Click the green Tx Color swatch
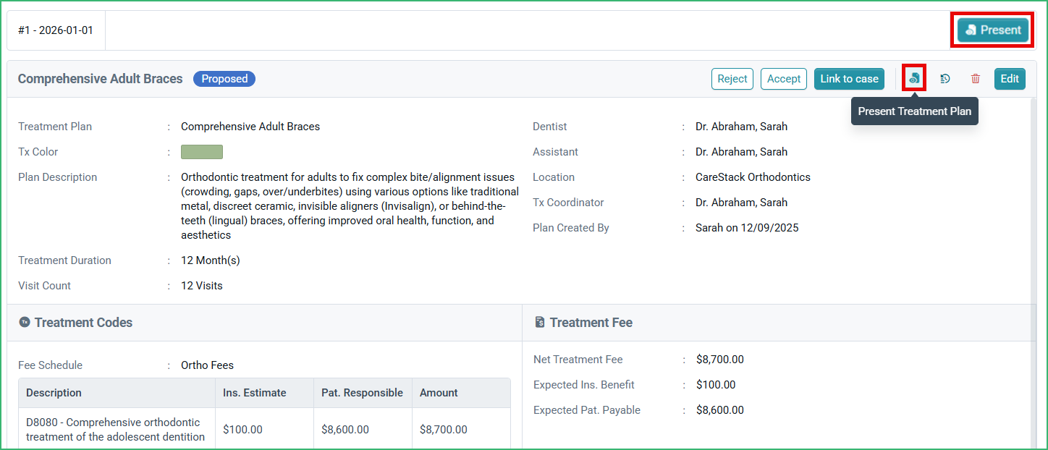Screen dimensions: 1048x450 click(202, 152)
